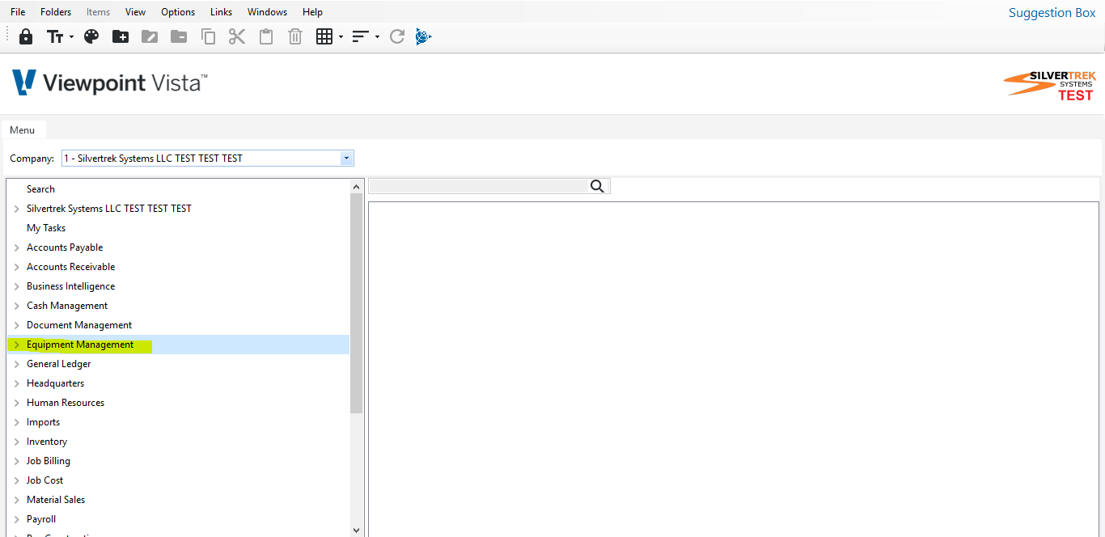Select Document Management tree item

click(79, 325)
